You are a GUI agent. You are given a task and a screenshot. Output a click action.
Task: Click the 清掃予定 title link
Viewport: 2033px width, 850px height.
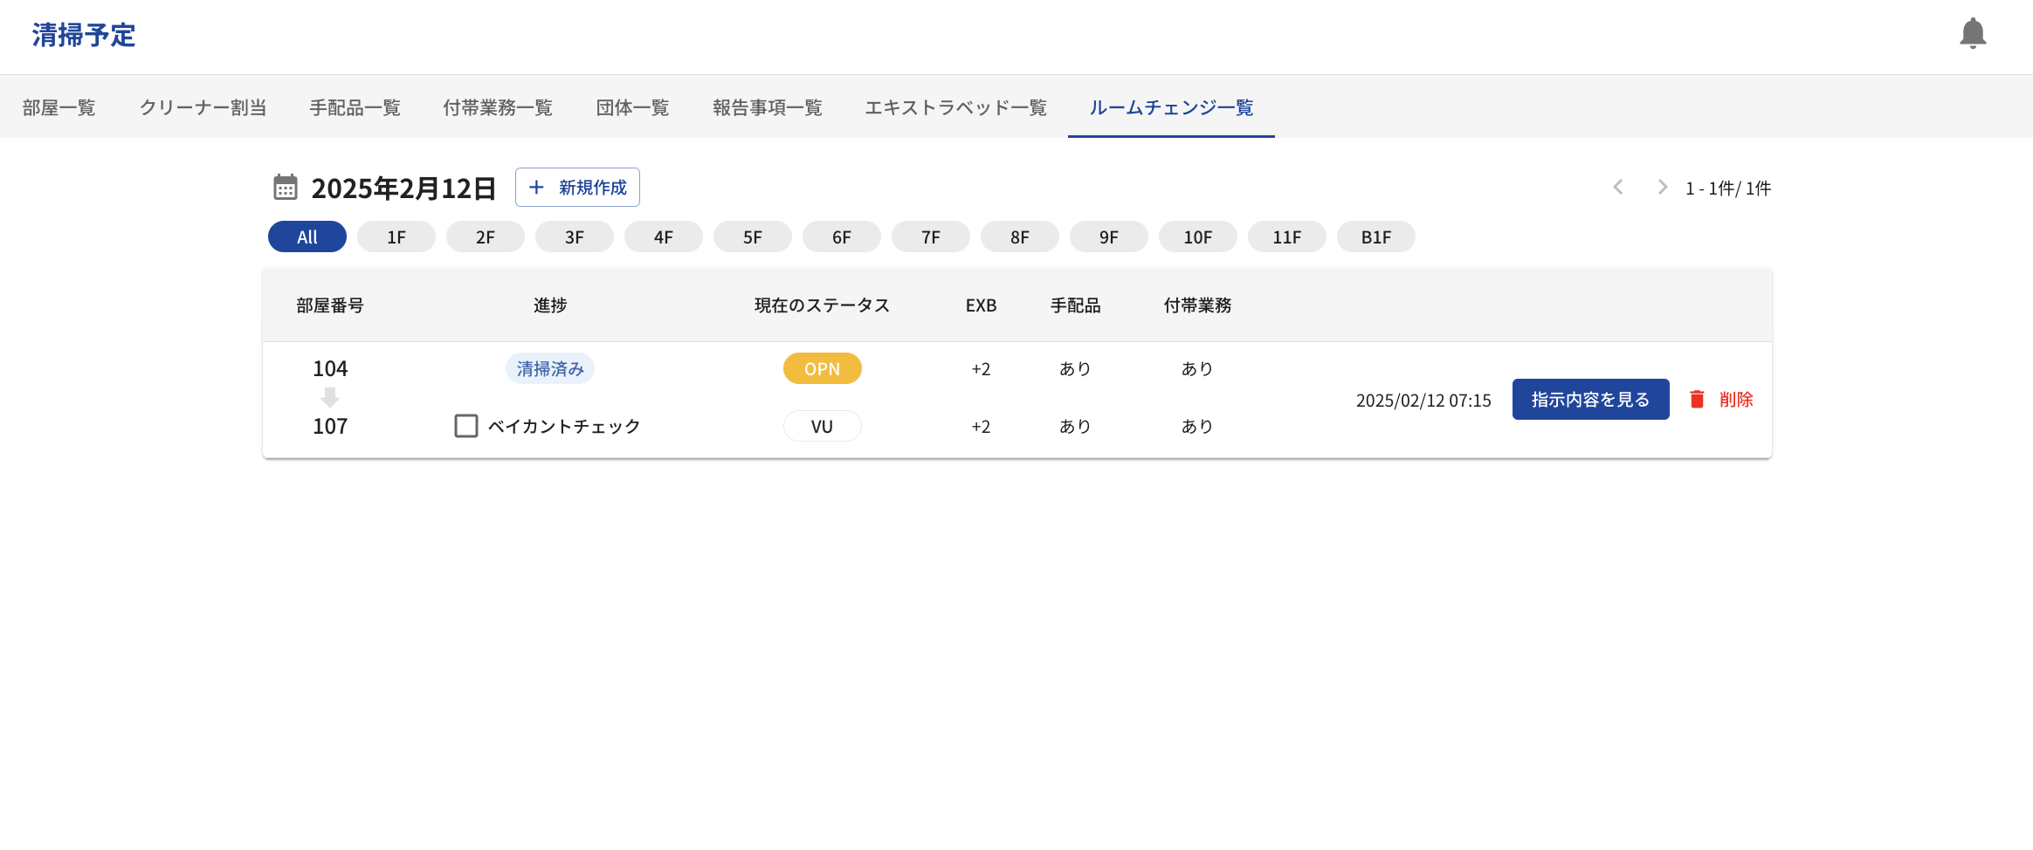pyautogui.click(x=84, y=36)
